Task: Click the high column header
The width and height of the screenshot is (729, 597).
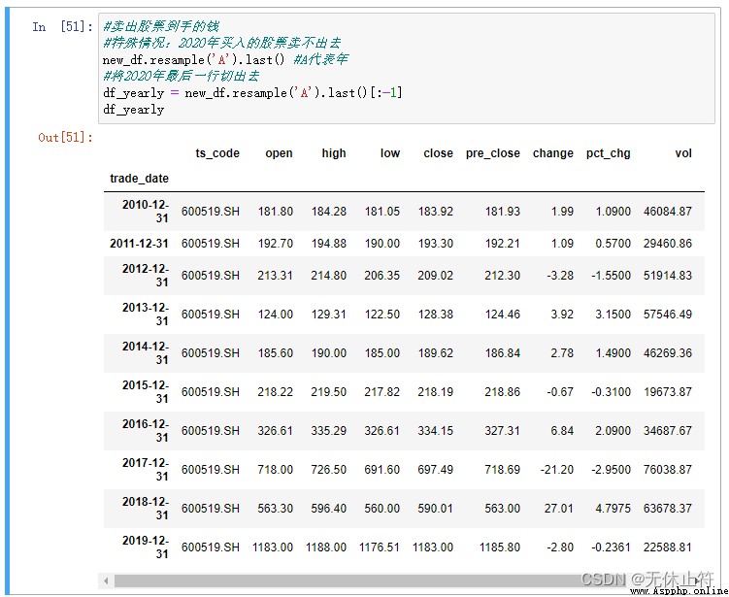Action: 334,153
